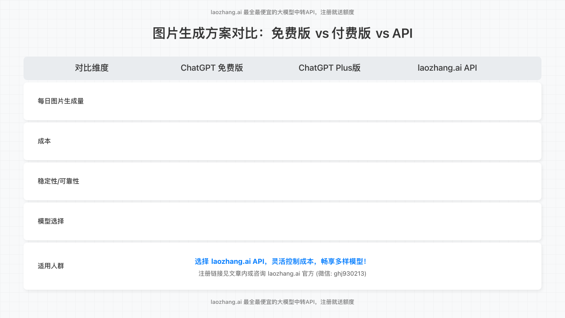Click the 模型选择 row label

point(51,221)
